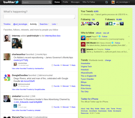Reply to the monkchips tweet

(73, 65)
